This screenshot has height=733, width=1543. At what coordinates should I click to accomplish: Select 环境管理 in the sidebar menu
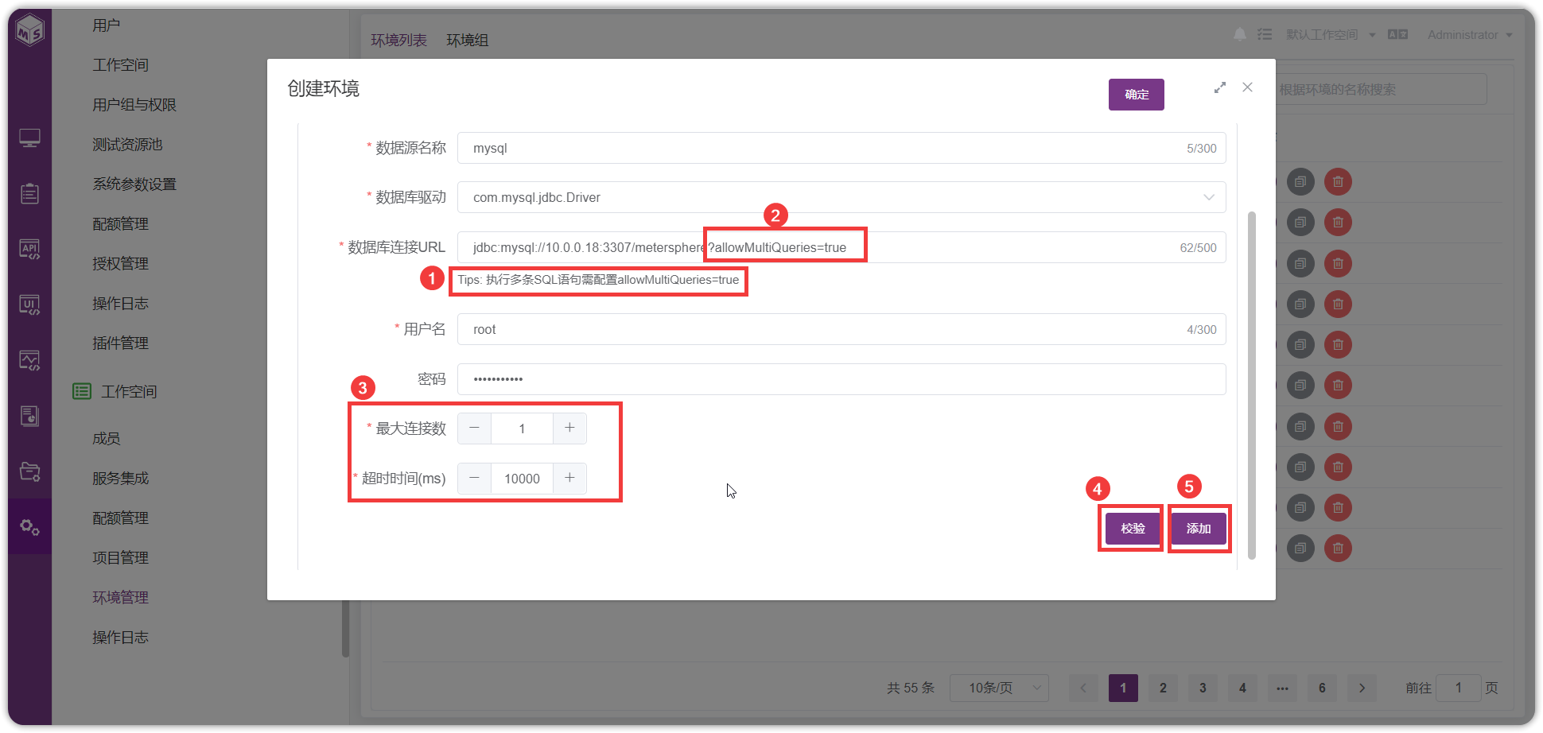click(120, 597)
